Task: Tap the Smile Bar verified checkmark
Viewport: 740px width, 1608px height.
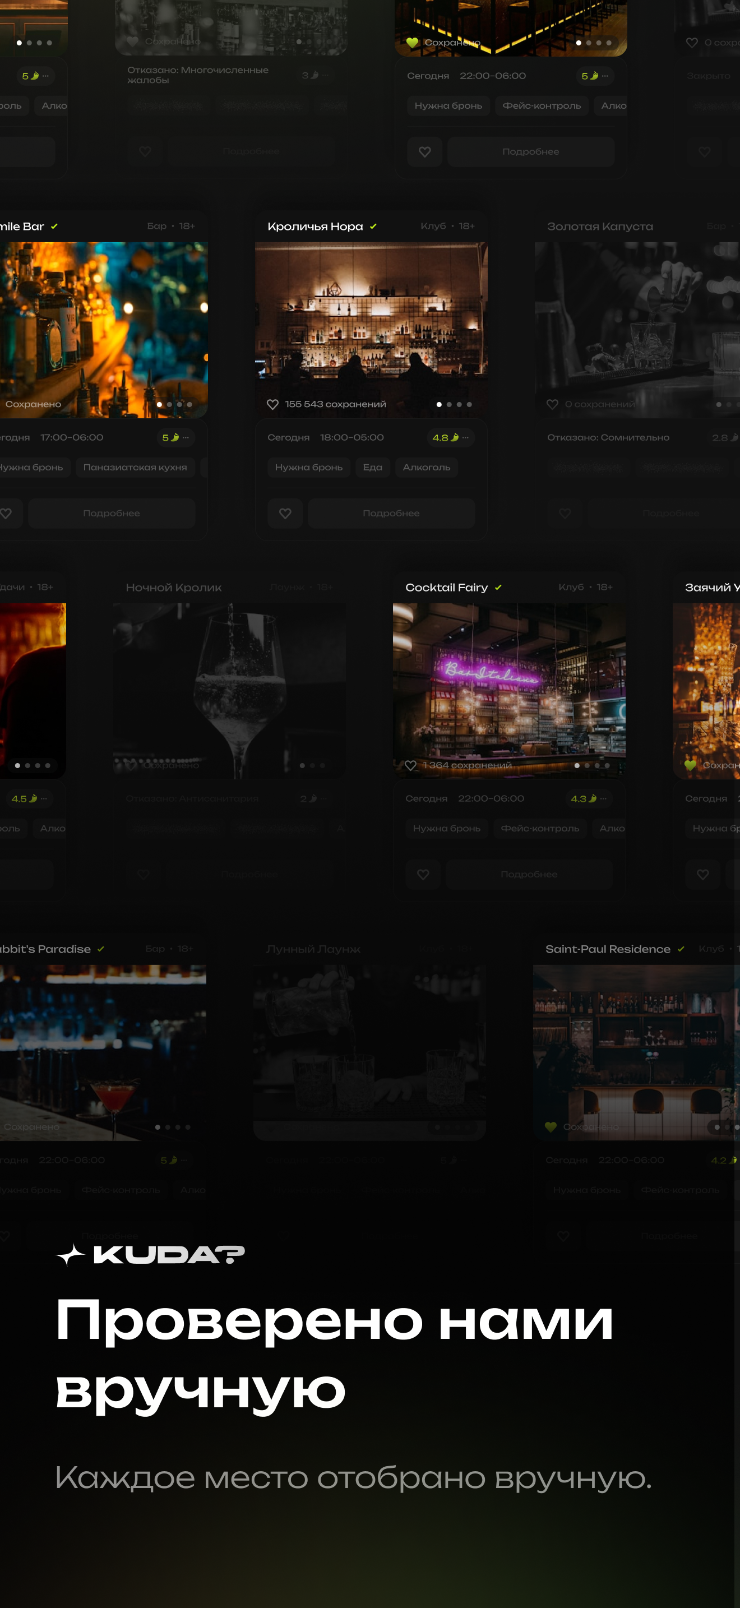Action: point(54,227)
